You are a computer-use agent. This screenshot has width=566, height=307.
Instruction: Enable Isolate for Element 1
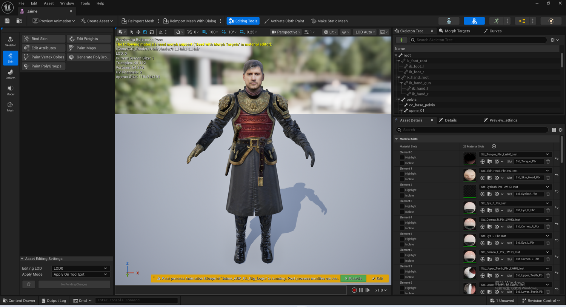[402, 179]
